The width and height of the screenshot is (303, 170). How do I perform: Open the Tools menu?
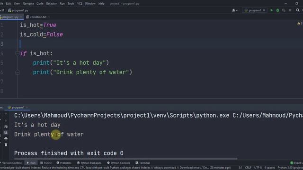[x=71, y=3]
